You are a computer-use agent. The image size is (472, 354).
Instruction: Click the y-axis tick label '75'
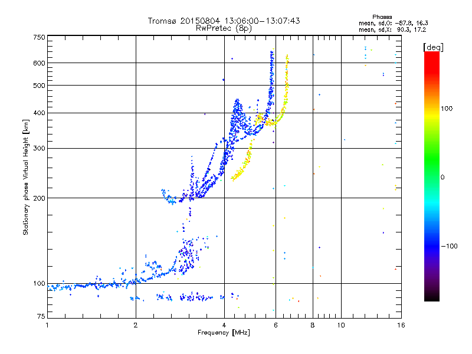[x=41, y=316]
